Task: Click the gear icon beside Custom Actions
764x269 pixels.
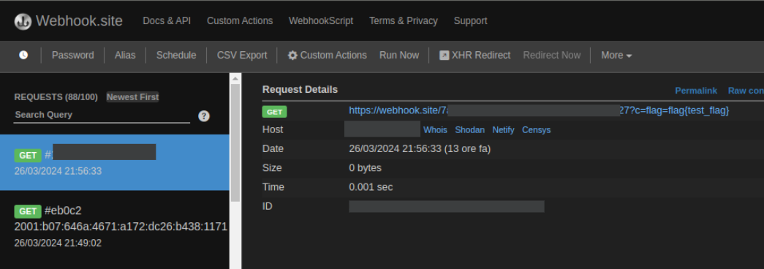Action: [x=292, y=55]
